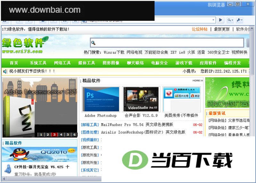Open 电脑安全 navigation tab
Viewport: 256px width, 183px height.
(x=159, y=63)
